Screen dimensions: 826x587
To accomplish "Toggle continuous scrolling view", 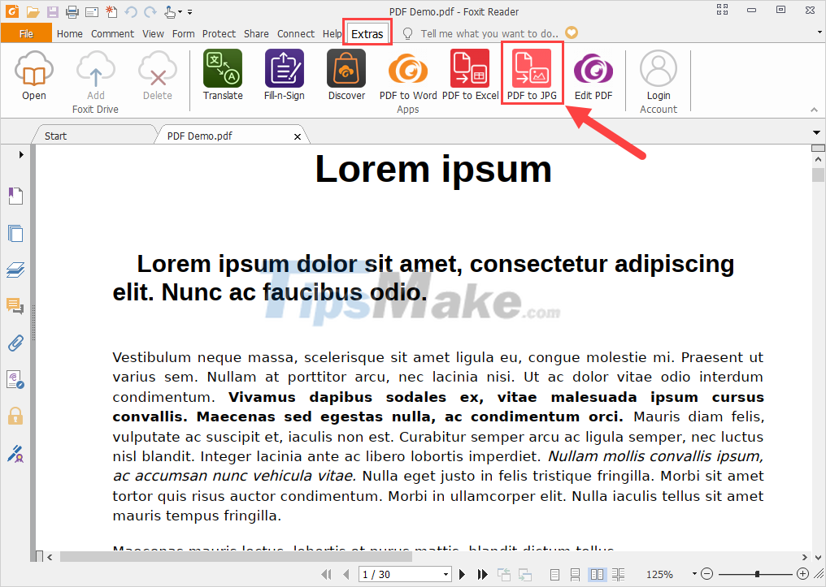I will pyautogui.click(x=577, y=574).
